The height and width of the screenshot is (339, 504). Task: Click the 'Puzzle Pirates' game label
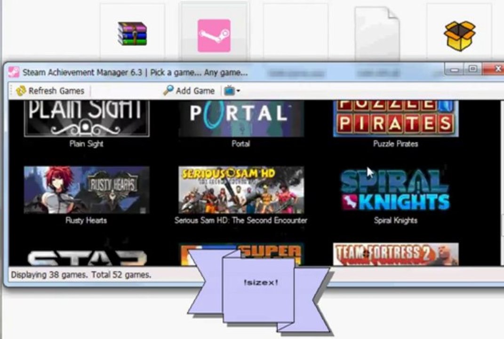[x=396, y=144]
